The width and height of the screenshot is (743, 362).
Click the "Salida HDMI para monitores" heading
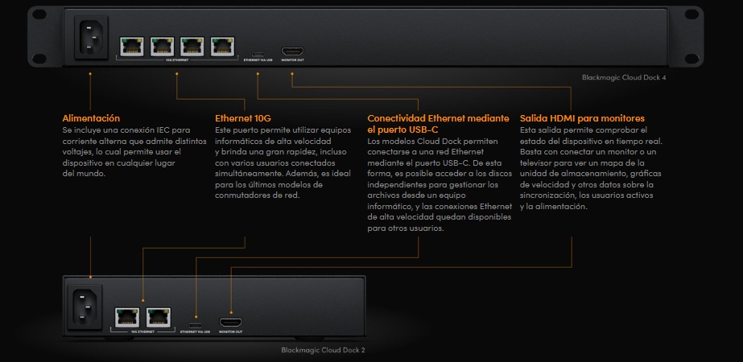581,118
